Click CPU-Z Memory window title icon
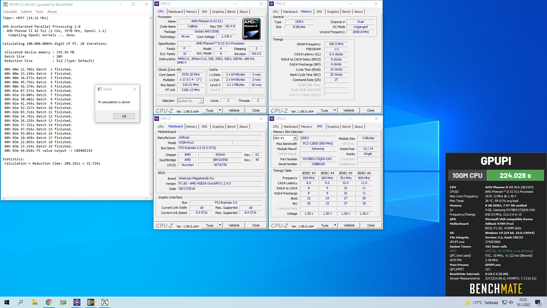This screenshot has height=308, width=547. (x=272, y=4)
